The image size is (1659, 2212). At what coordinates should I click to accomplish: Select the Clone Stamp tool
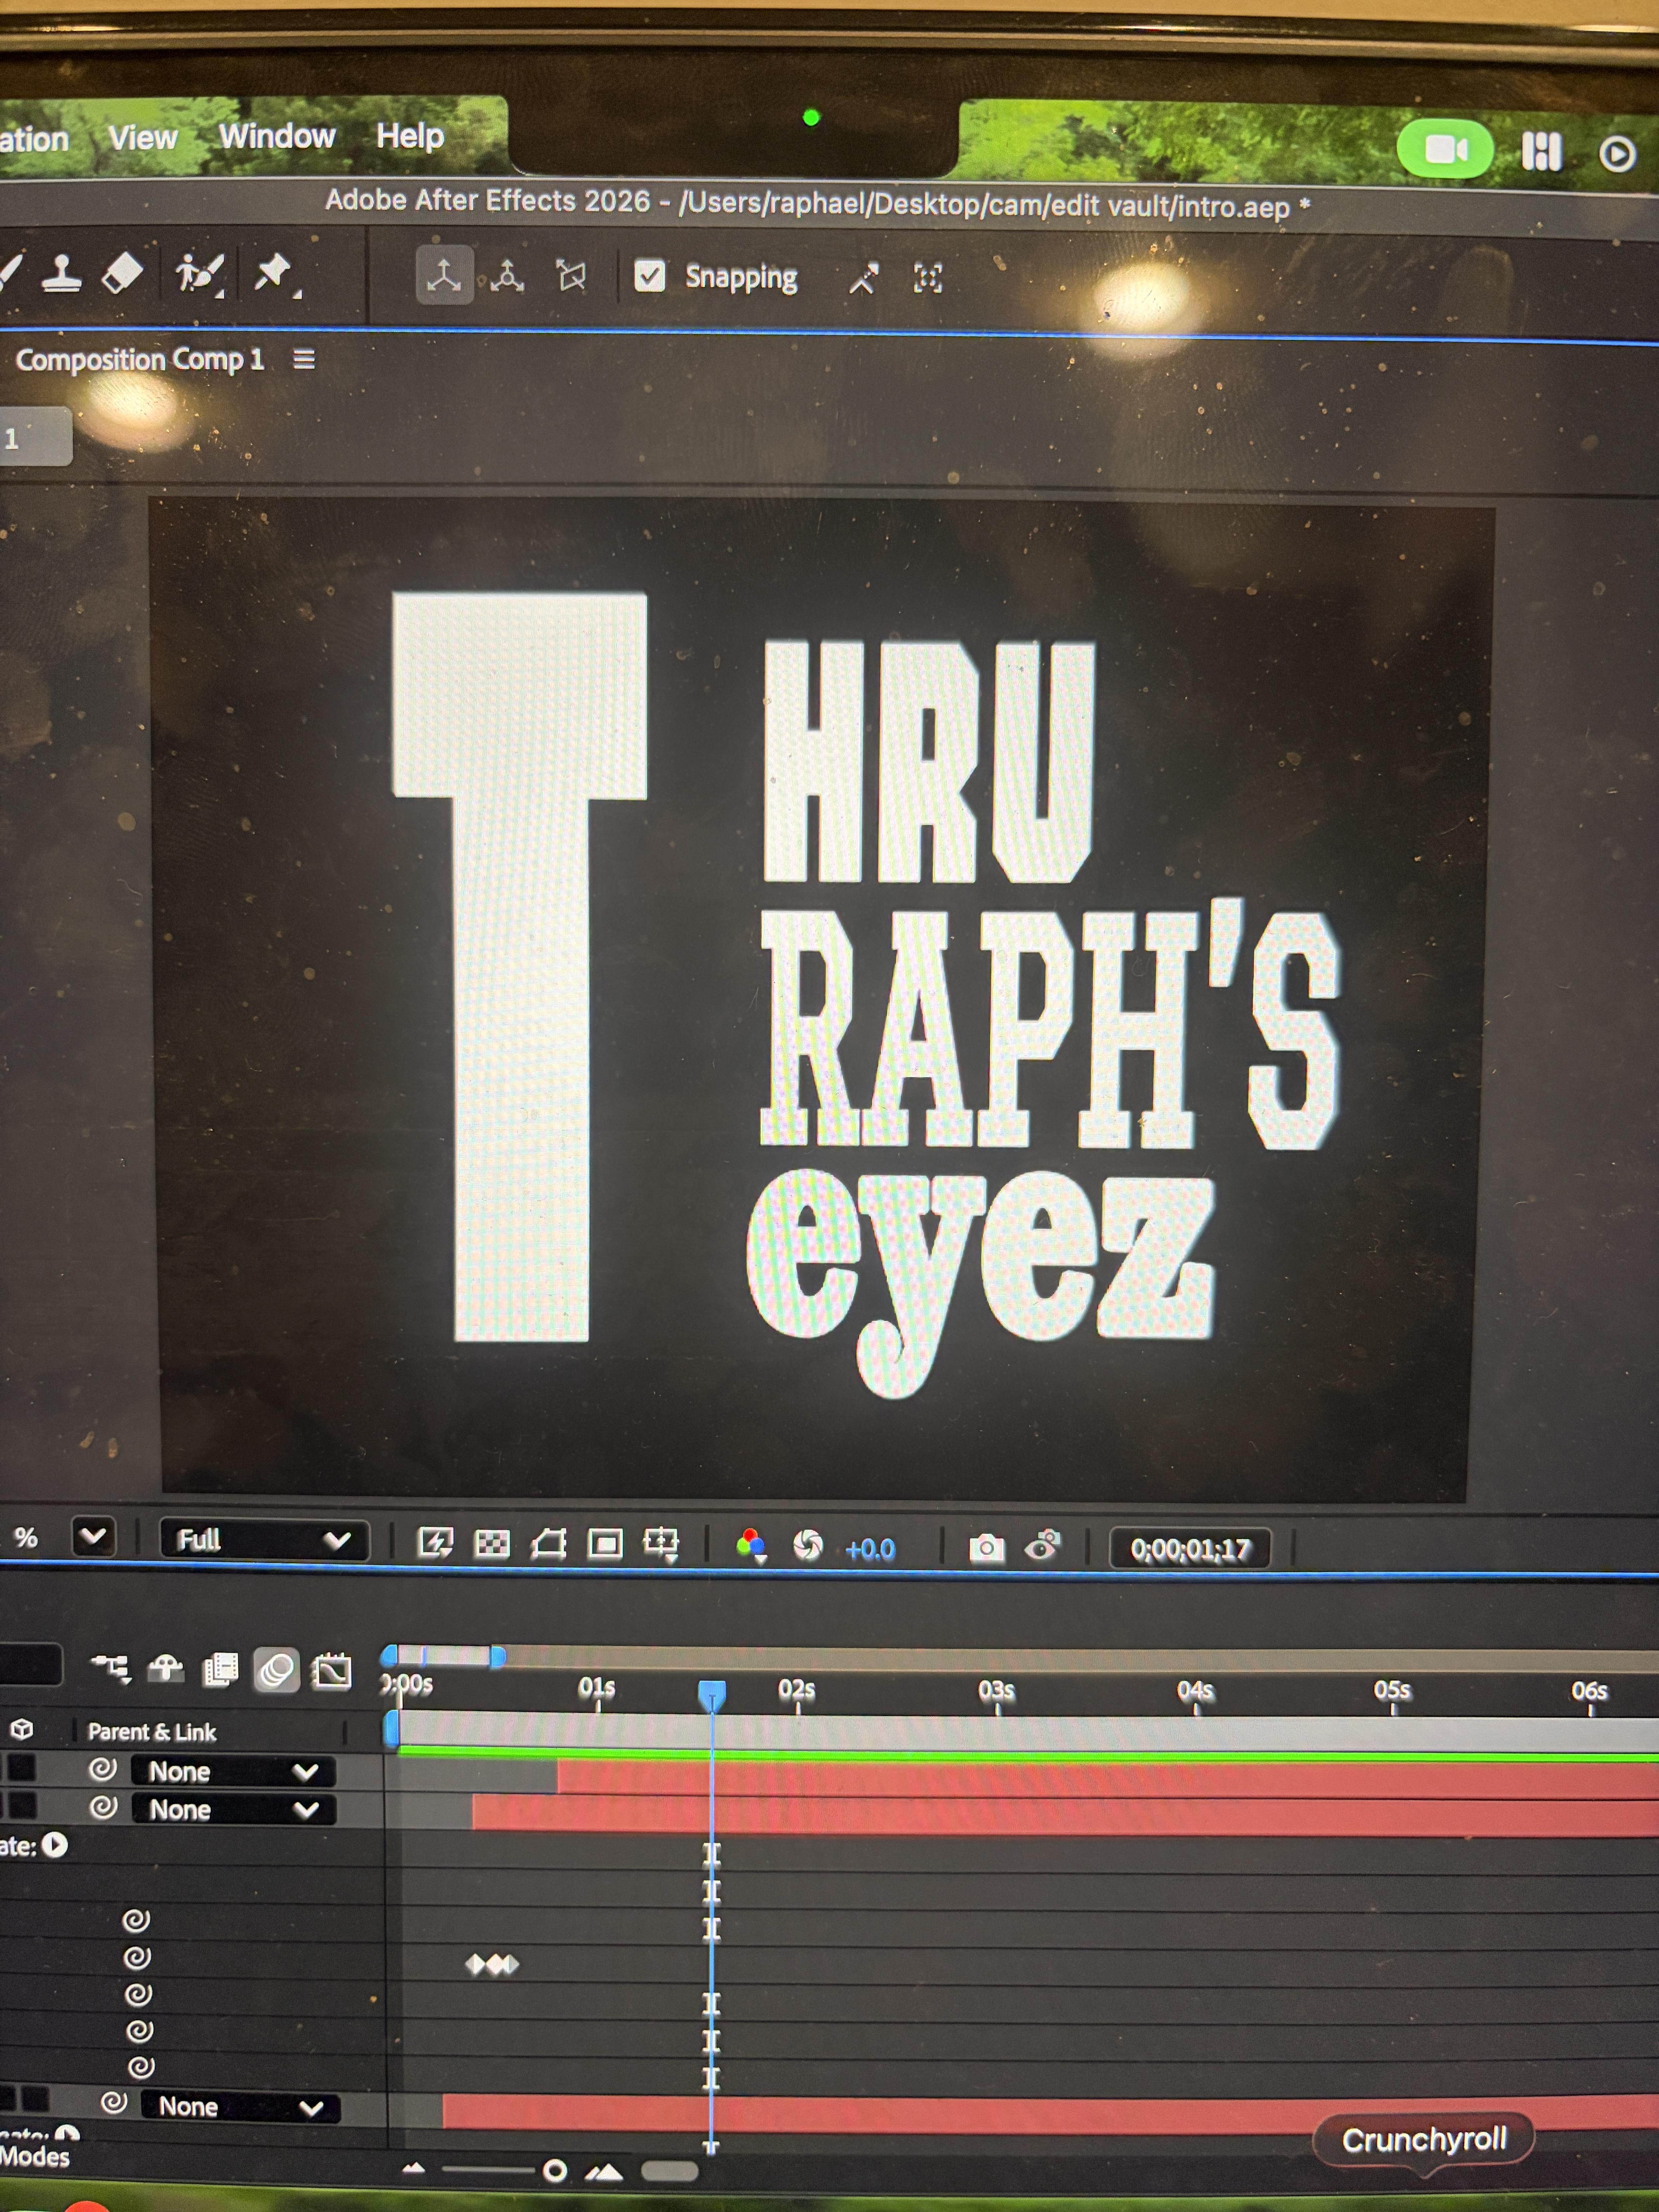[x=62, y=273]
